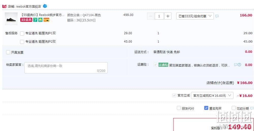The width and height of the screenshot is (254, 131).
Task: Open comment bubble next to 组合优惠 dropdown
Action: (217, 16)
